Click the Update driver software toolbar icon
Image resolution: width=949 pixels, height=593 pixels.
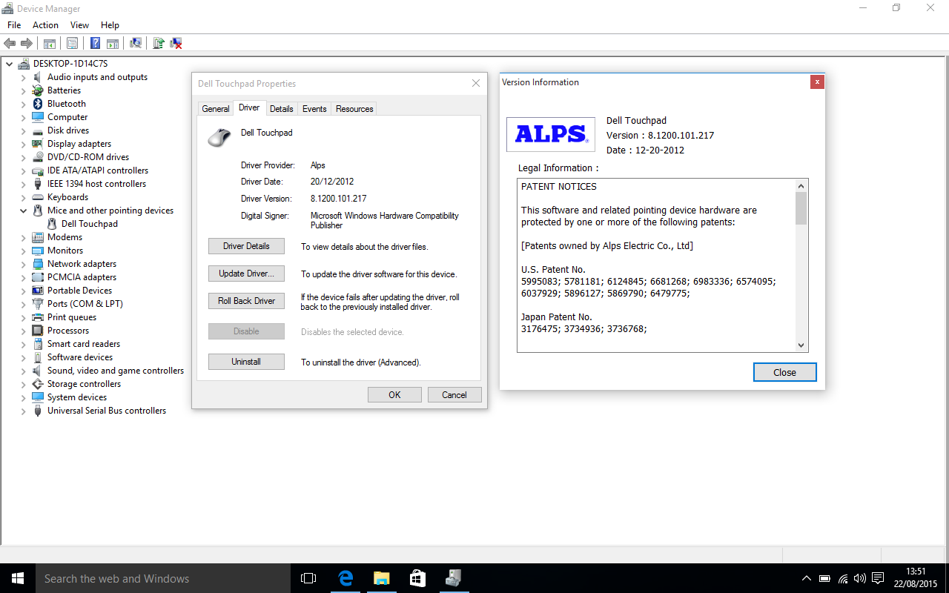158,43
